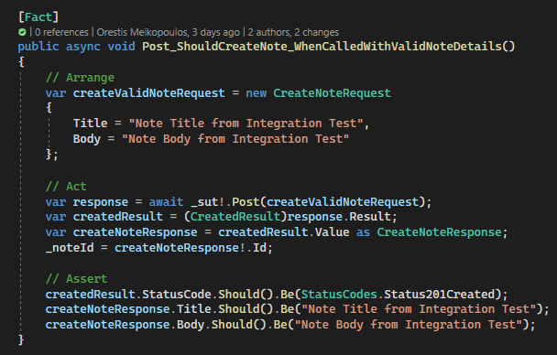
Task: Click the createValidNoteRequest variable declaration
Action: coord(148,93)
